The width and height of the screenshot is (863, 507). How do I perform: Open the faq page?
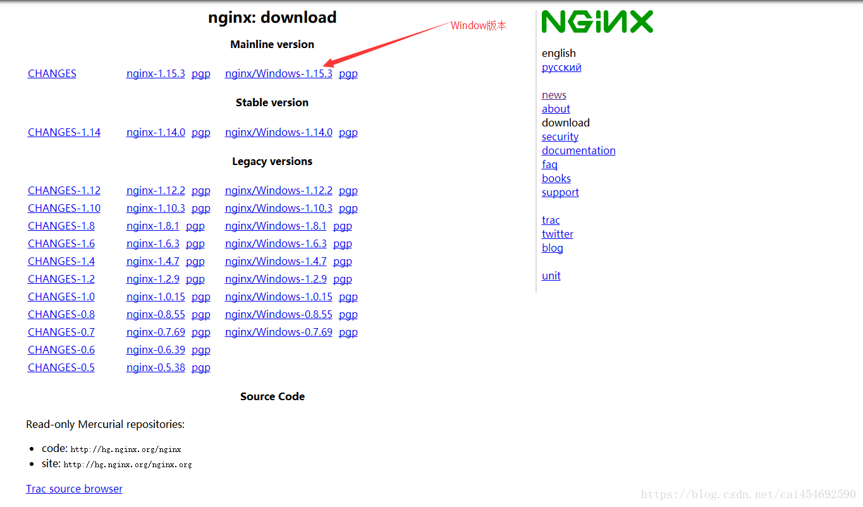[x=549, y=164]
